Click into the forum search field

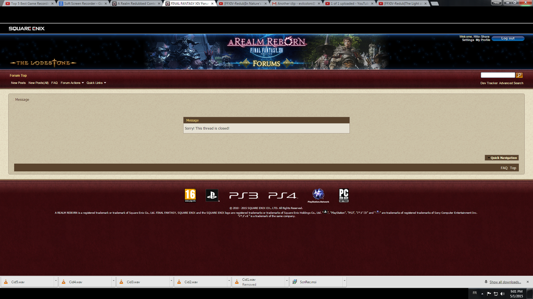pyautogui.click(x=498, y=75)
